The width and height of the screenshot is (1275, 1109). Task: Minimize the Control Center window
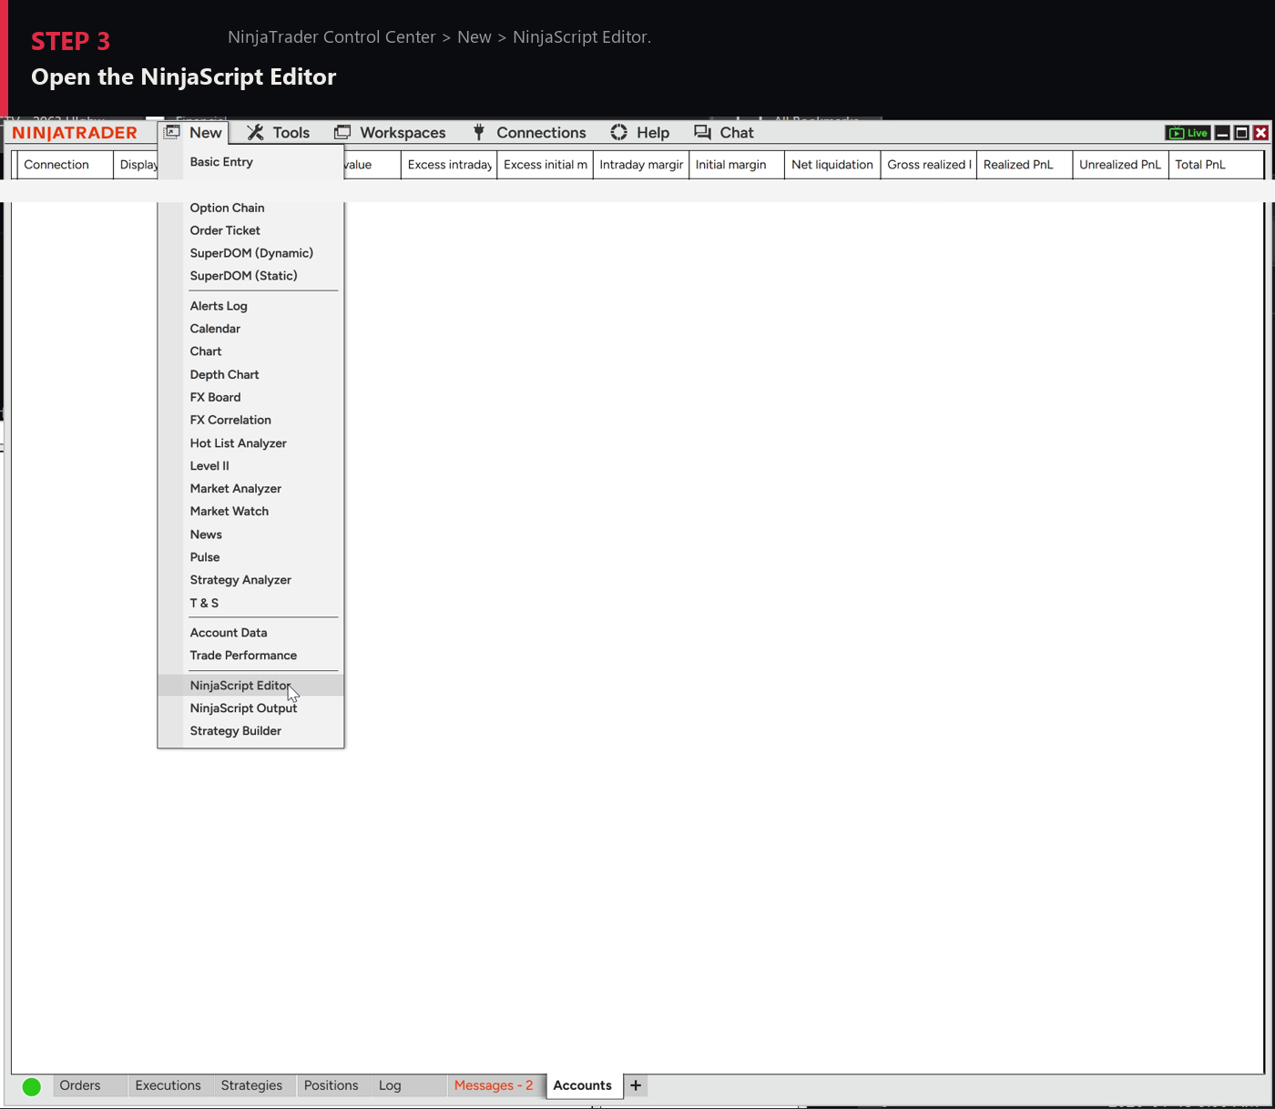click(x=1222, y=133)
